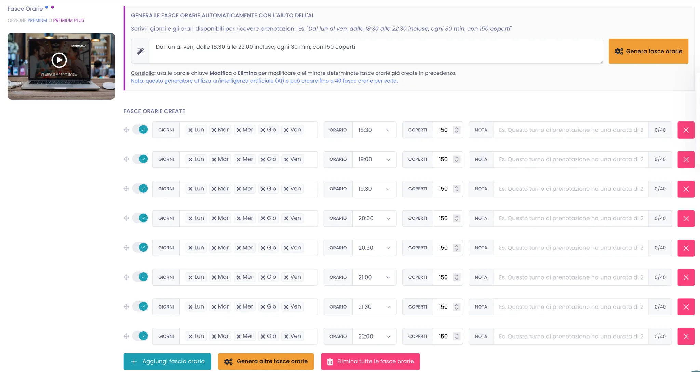
Task: Click Elimina tutte le fasce orarie
Action: pyautogui.click(x=370, y=361)
